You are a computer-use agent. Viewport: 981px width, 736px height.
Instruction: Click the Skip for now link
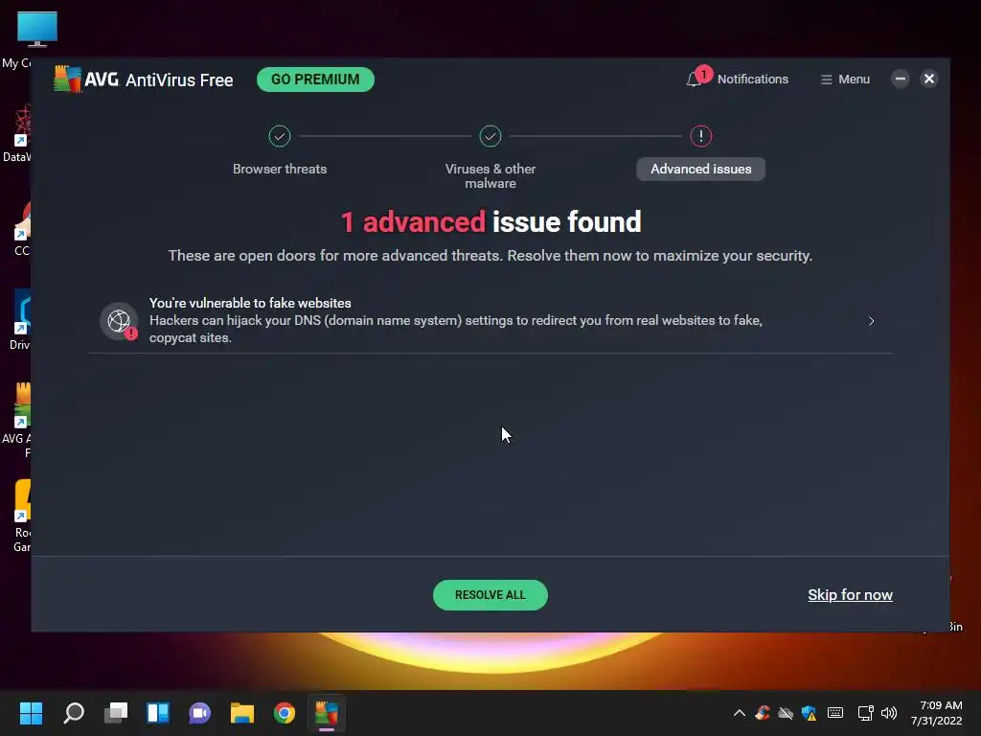point(851,595)
